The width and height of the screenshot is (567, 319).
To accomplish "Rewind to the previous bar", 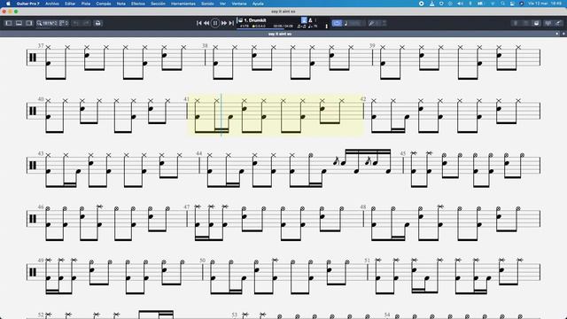I will pyautogui.click(x=206, y=23).
